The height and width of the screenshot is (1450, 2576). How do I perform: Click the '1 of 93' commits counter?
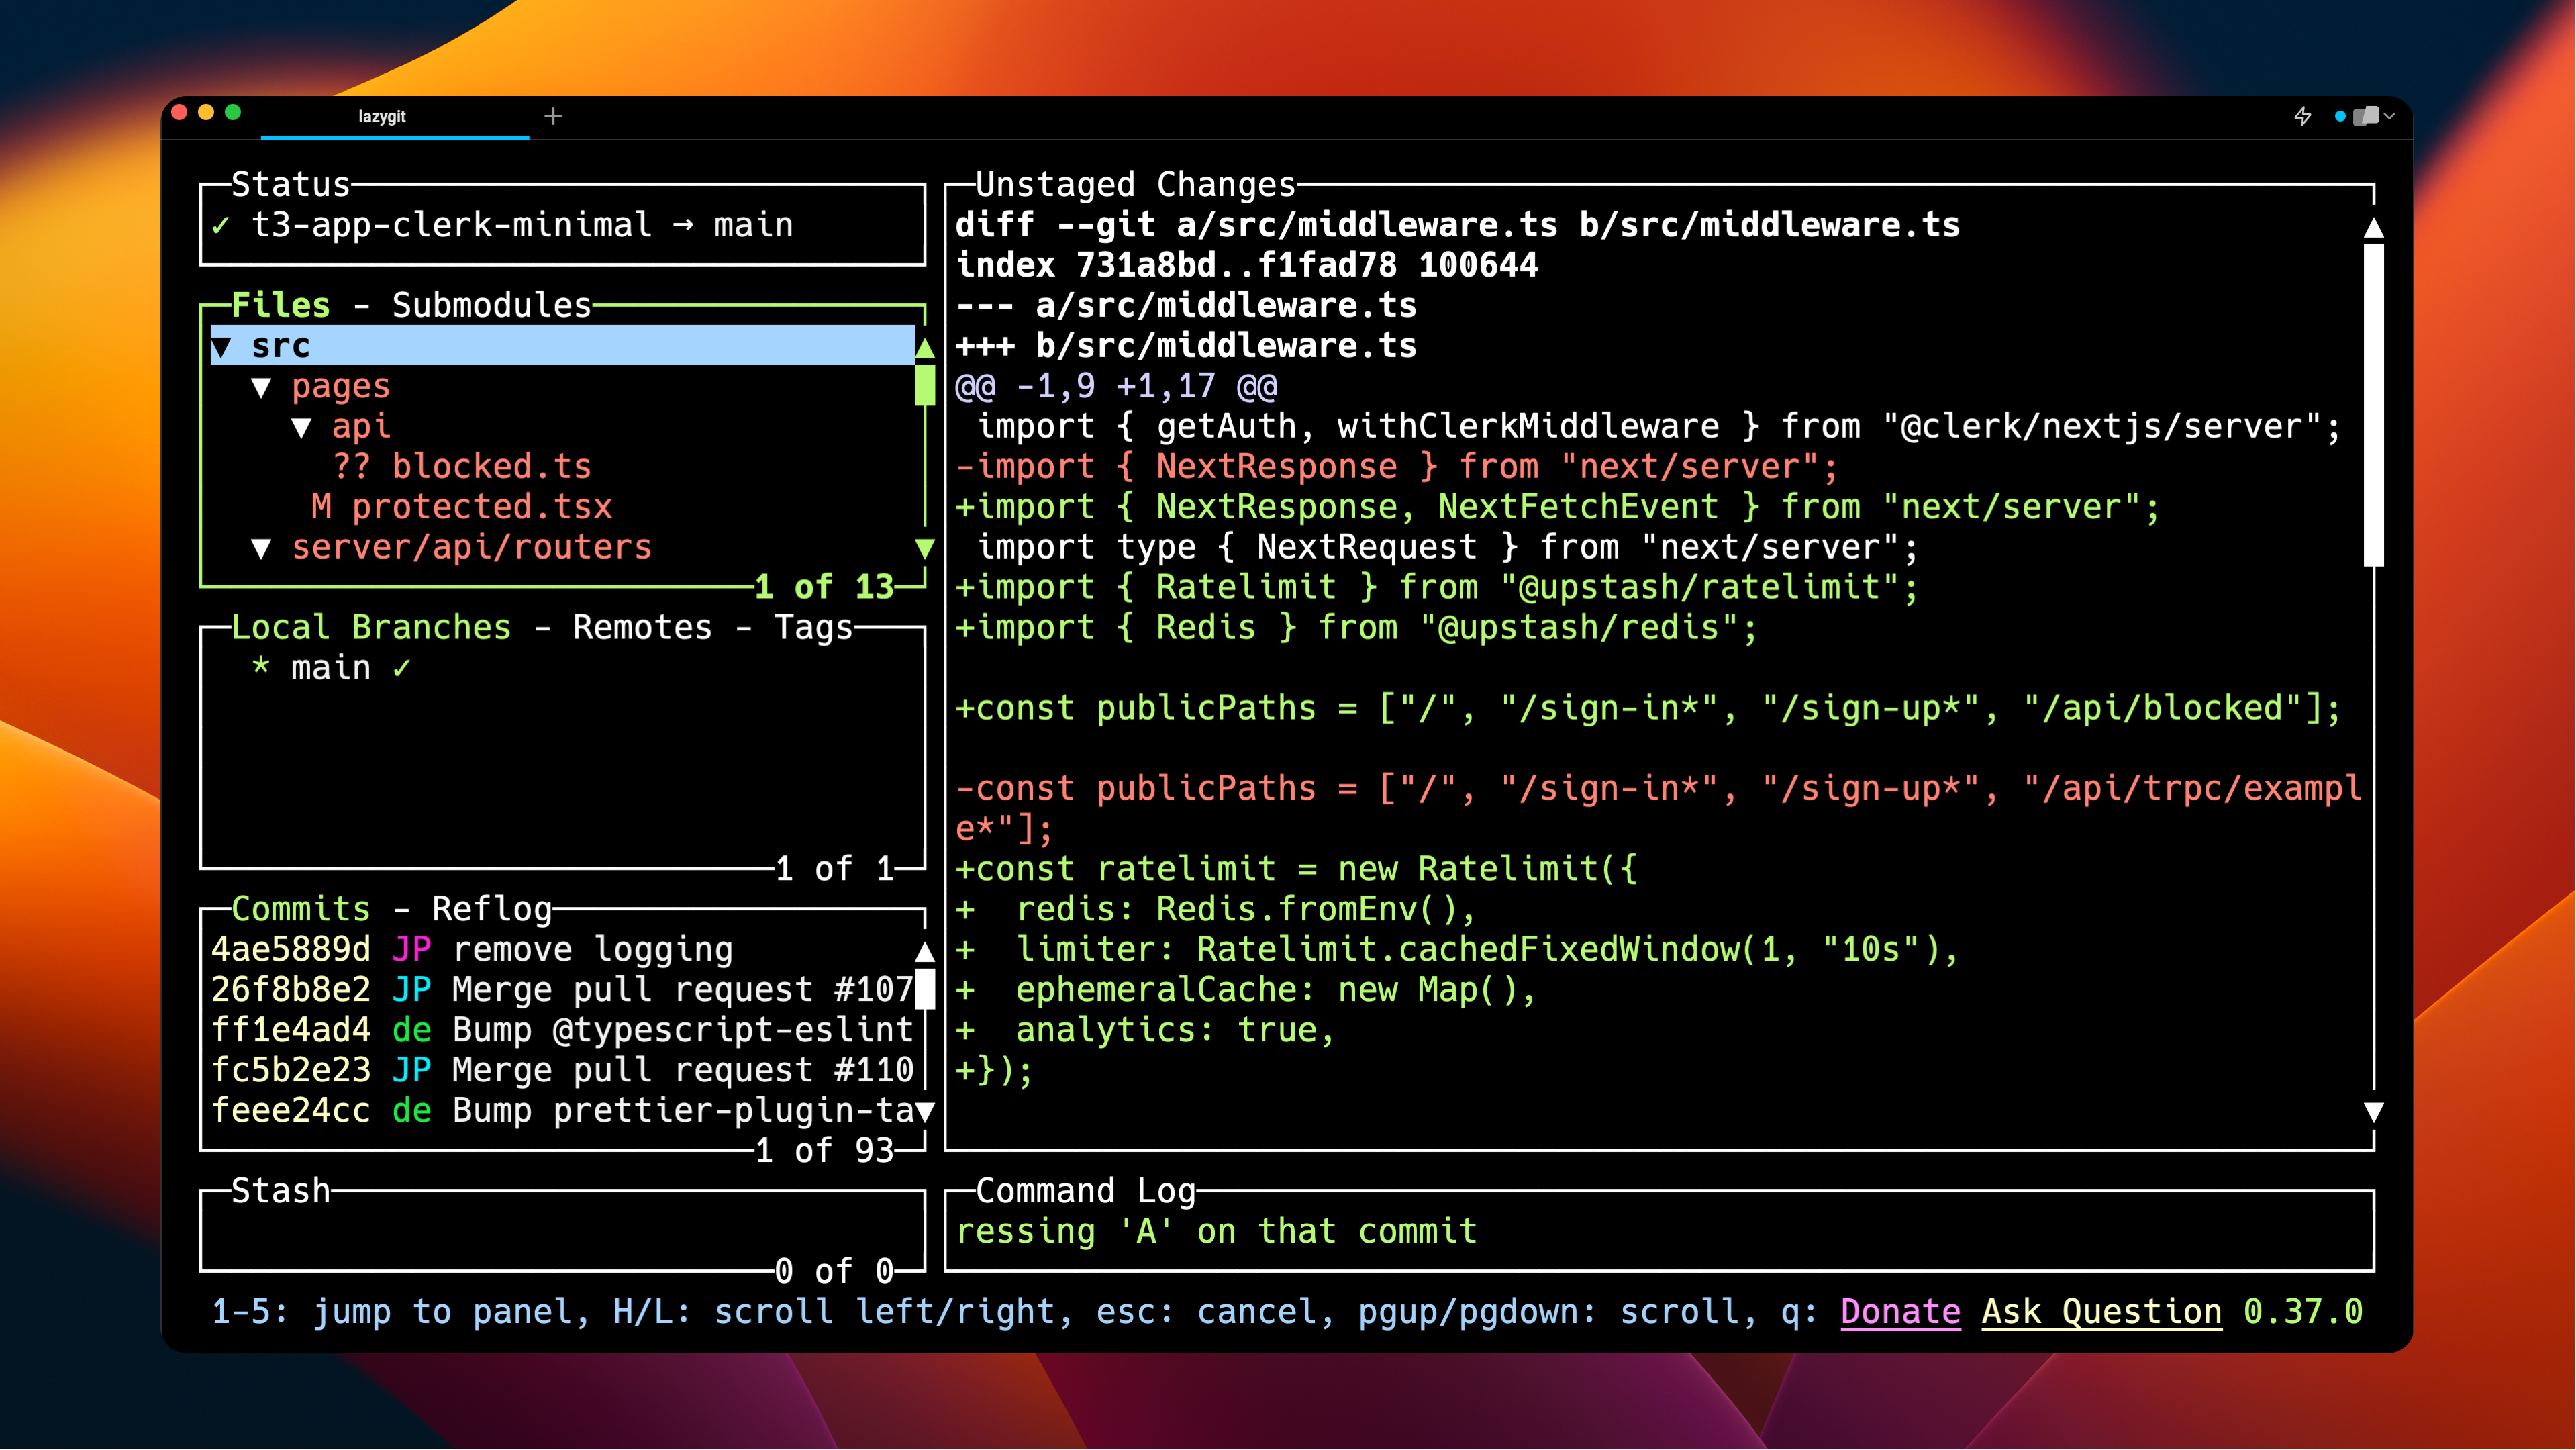click(x=824, y=1151)
